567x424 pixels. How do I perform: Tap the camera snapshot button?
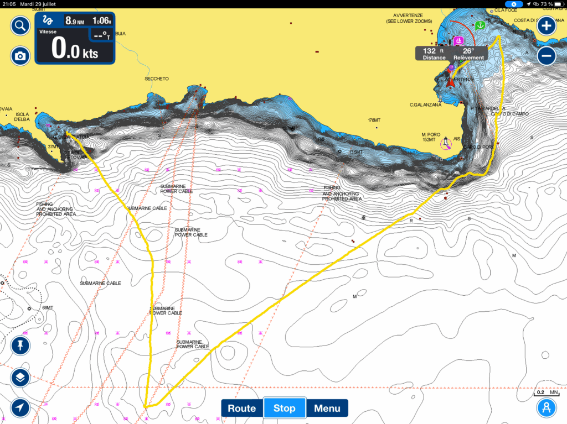click(x=20, y=55)
